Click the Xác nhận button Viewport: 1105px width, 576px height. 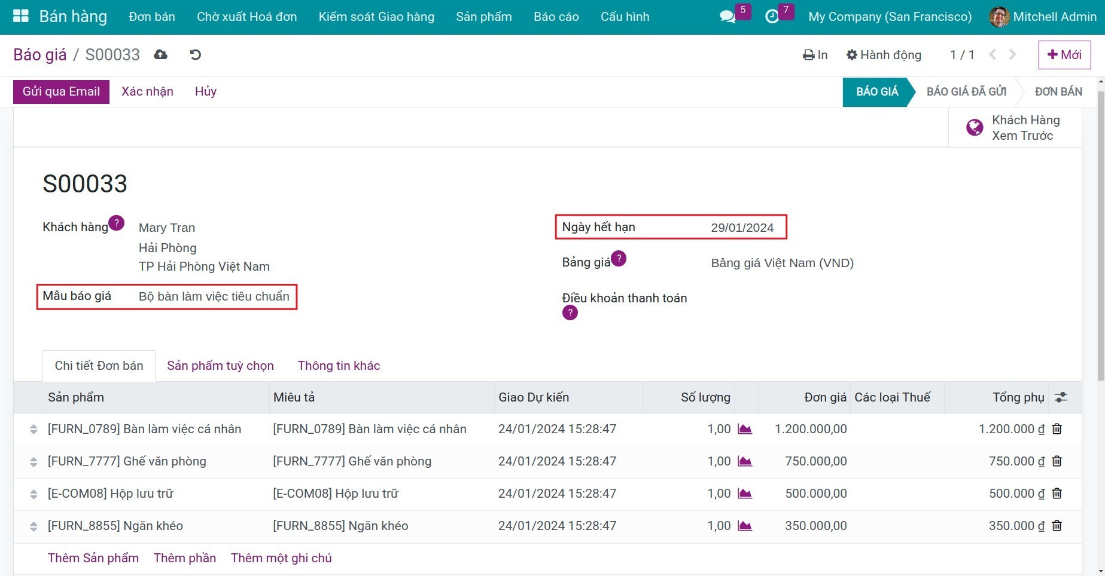[147, 91]
